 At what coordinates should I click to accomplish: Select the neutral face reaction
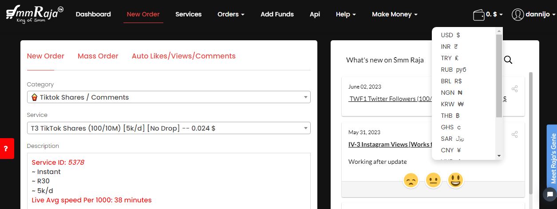pyautogui.click(x=433, y=180)
